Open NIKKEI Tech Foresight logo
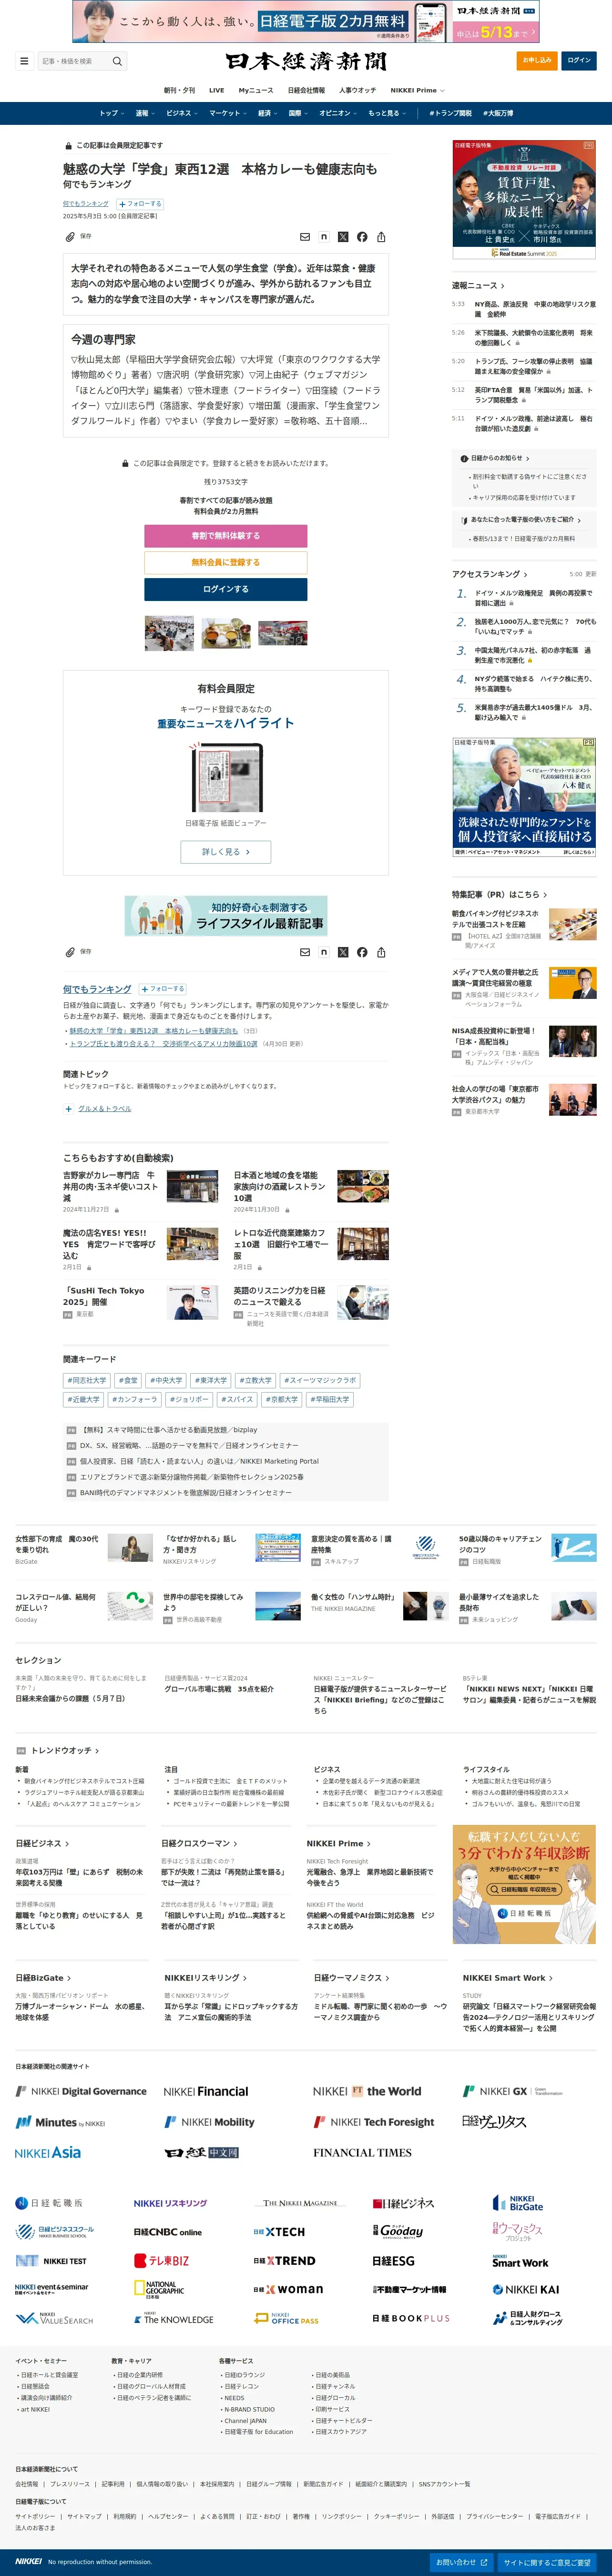This screenshot has height=2576, width=612. click(x=374, y=2122)
